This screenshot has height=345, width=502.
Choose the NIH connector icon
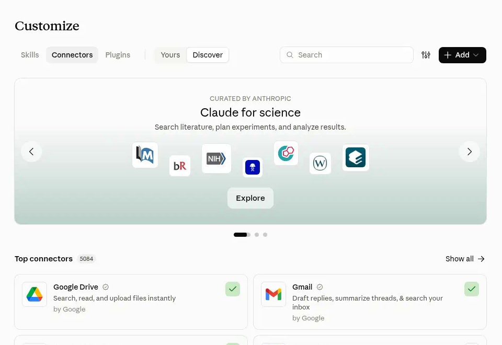(x=216, y=158)
